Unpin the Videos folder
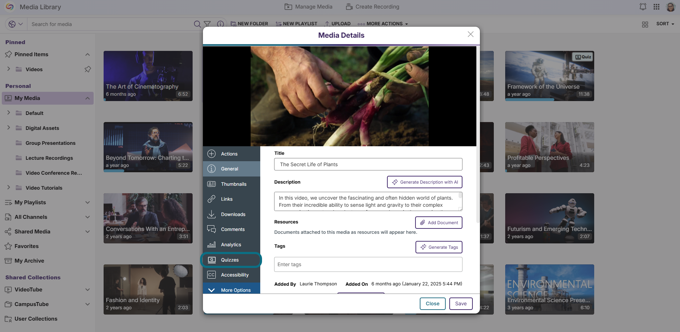680x332 pixels. click(88, 69)
